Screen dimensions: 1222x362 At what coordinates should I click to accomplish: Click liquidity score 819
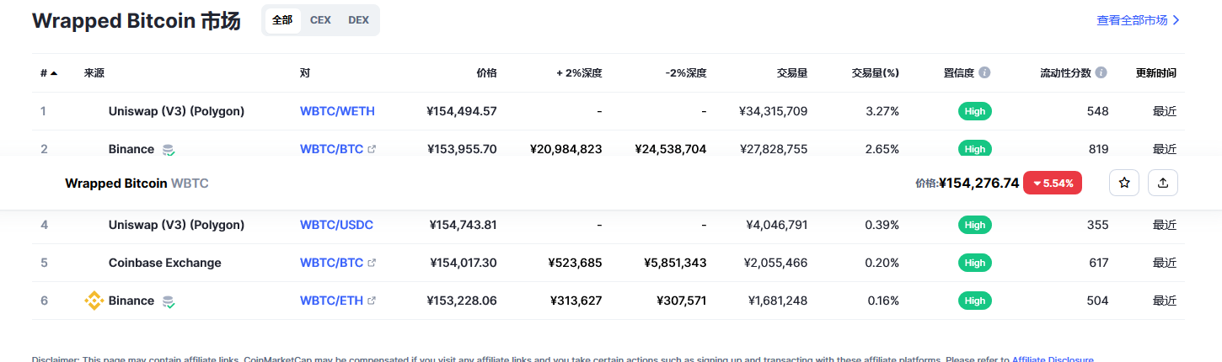coord(1098,149)
